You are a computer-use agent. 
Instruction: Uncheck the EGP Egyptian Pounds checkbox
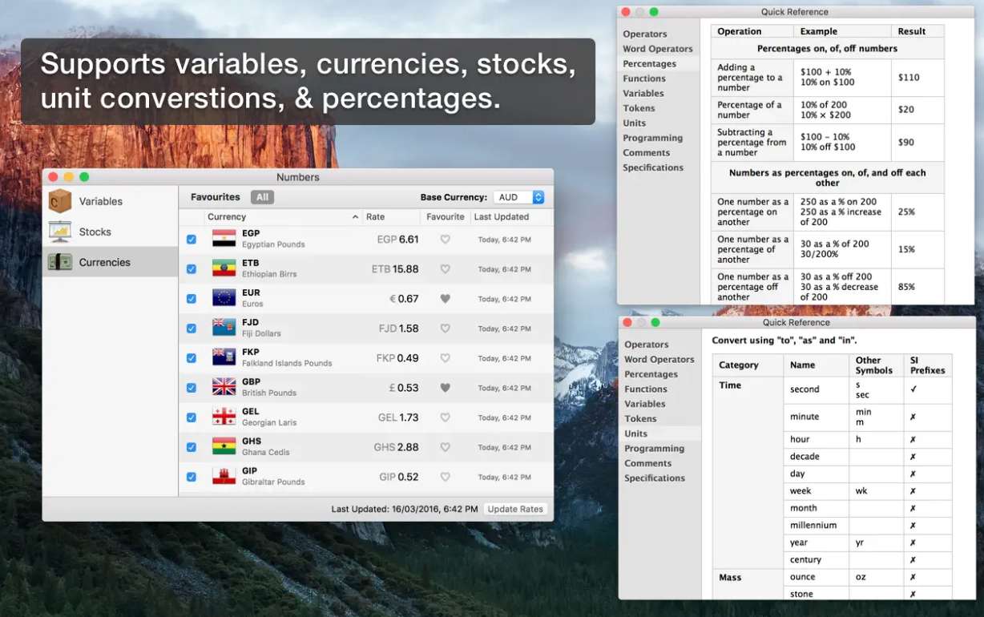click(x=191, y=240)
